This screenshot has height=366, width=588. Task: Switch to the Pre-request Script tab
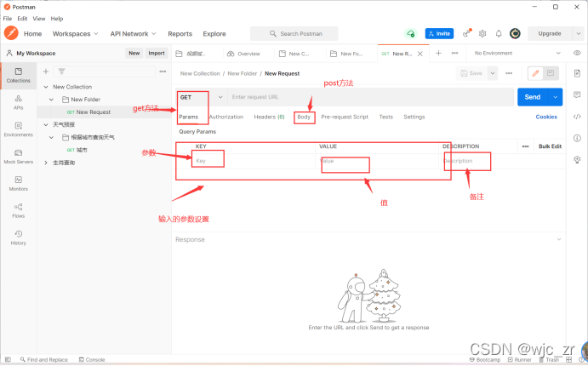point(345,117)
